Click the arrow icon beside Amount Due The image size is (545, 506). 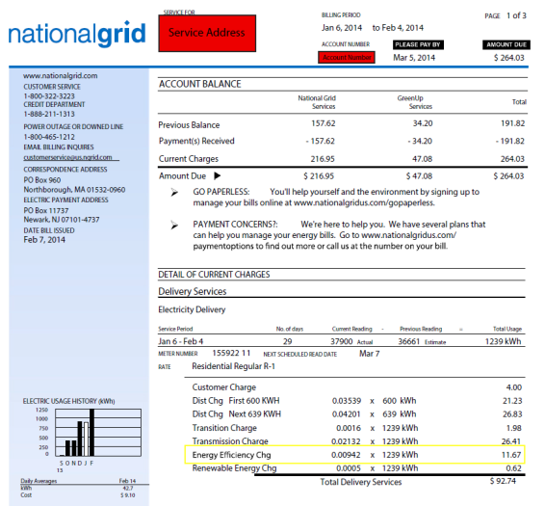tap(218, 175)
